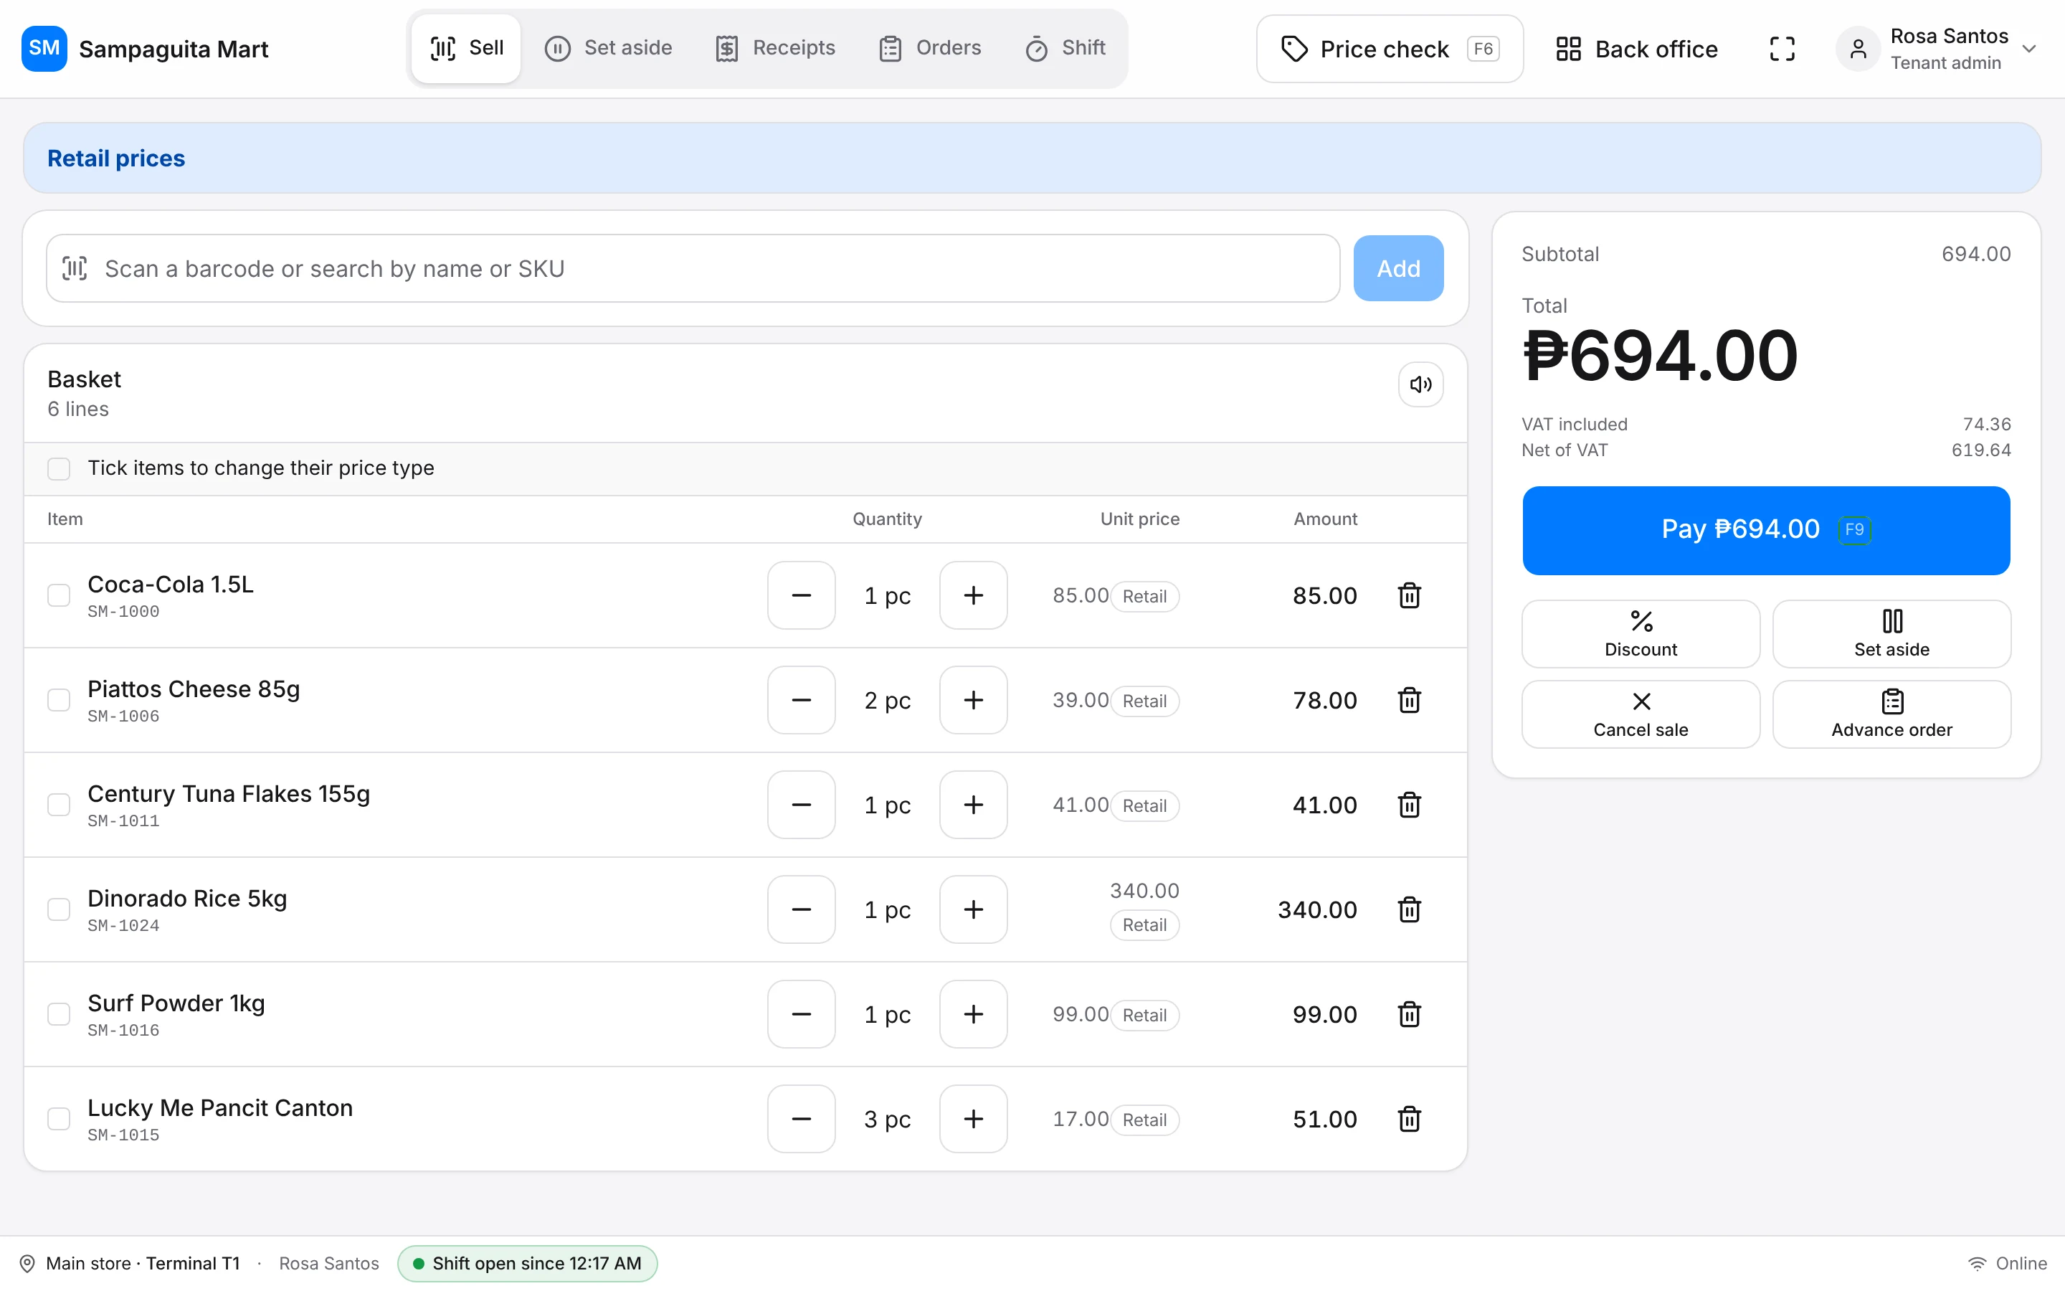This screenshot has height=1291, width=2065.
Task: Increase Dinorado Rice 5kg quantity
Action: click(x=973, y=909)
